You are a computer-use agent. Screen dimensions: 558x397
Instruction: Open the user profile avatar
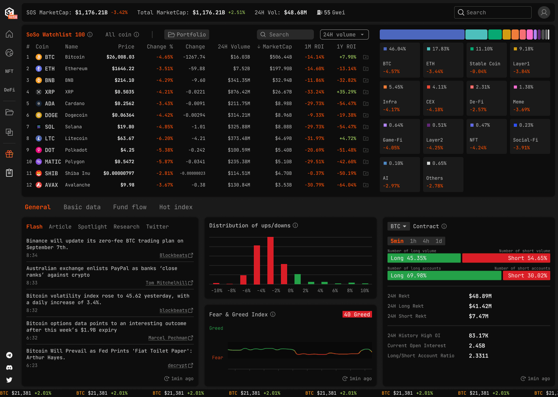point(544,12)
